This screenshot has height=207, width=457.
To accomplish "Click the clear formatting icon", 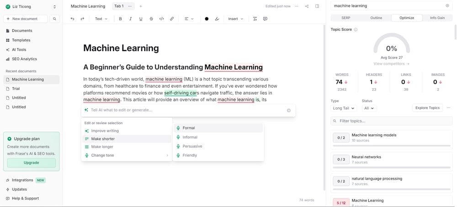I will pos(255,19).
